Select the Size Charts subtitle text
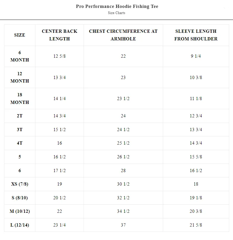The height and width of the screenshot is (240, 233). (x=116, y=13)
